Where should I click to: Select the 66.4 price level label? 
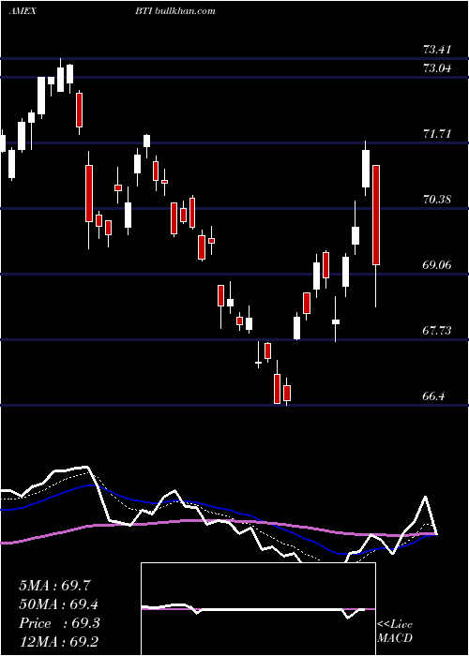pos(433,395)
